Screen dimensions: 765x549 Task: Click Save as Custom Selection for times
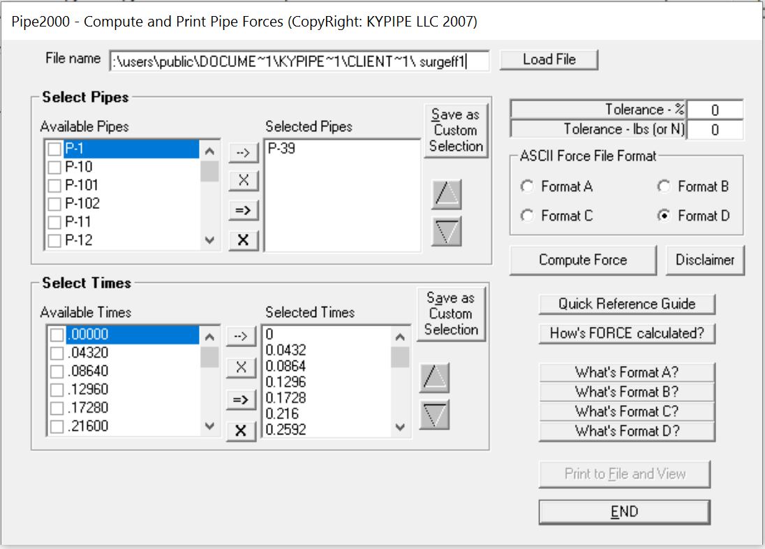pyautogui.click(x=451, y=314)
